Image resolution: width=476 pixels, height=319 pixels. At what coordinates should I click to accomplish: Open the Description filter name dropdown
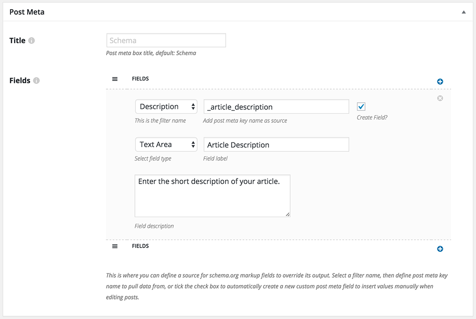click(x=166, y=107)
